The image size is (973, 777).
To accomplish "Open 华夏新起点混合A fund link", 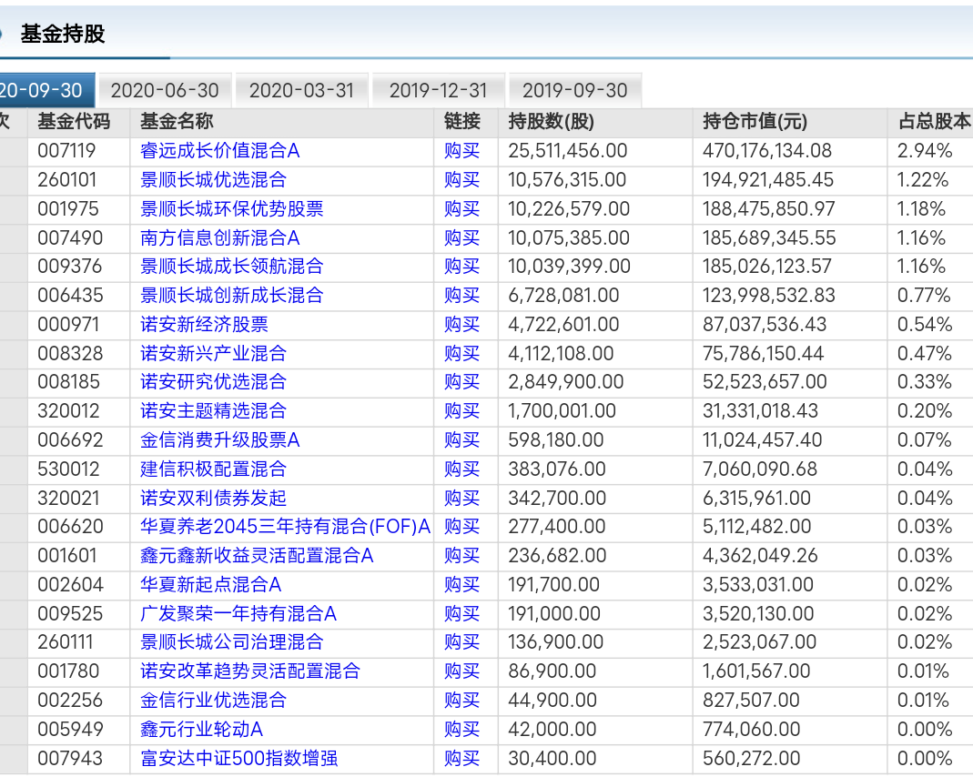I will click(210, 585).
